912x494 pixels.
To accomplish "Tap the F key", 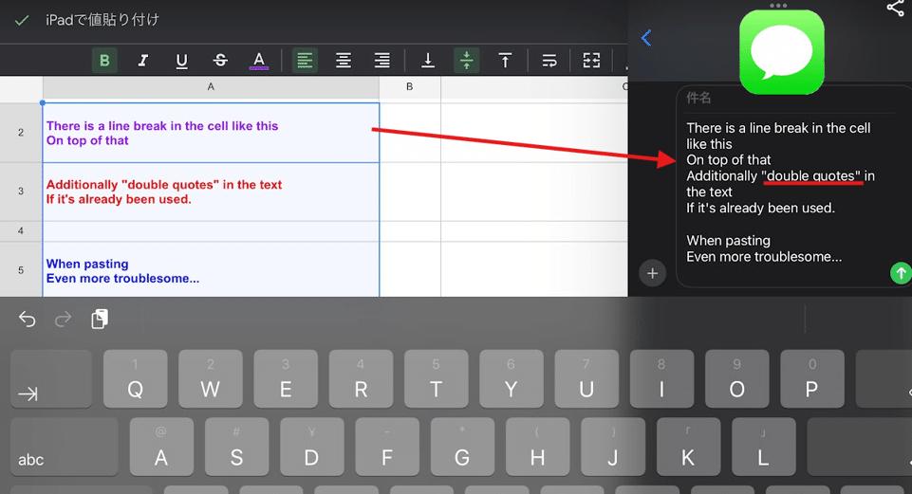I will [387, 447].
